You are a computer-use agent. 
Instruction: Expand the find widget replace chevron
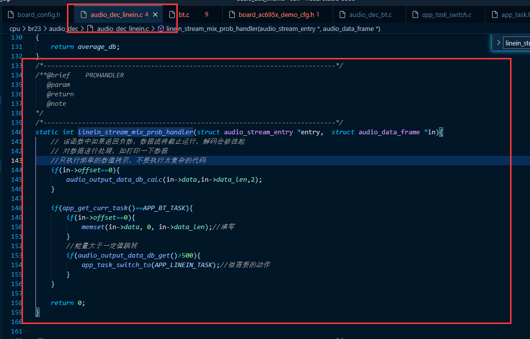[498, 42]
